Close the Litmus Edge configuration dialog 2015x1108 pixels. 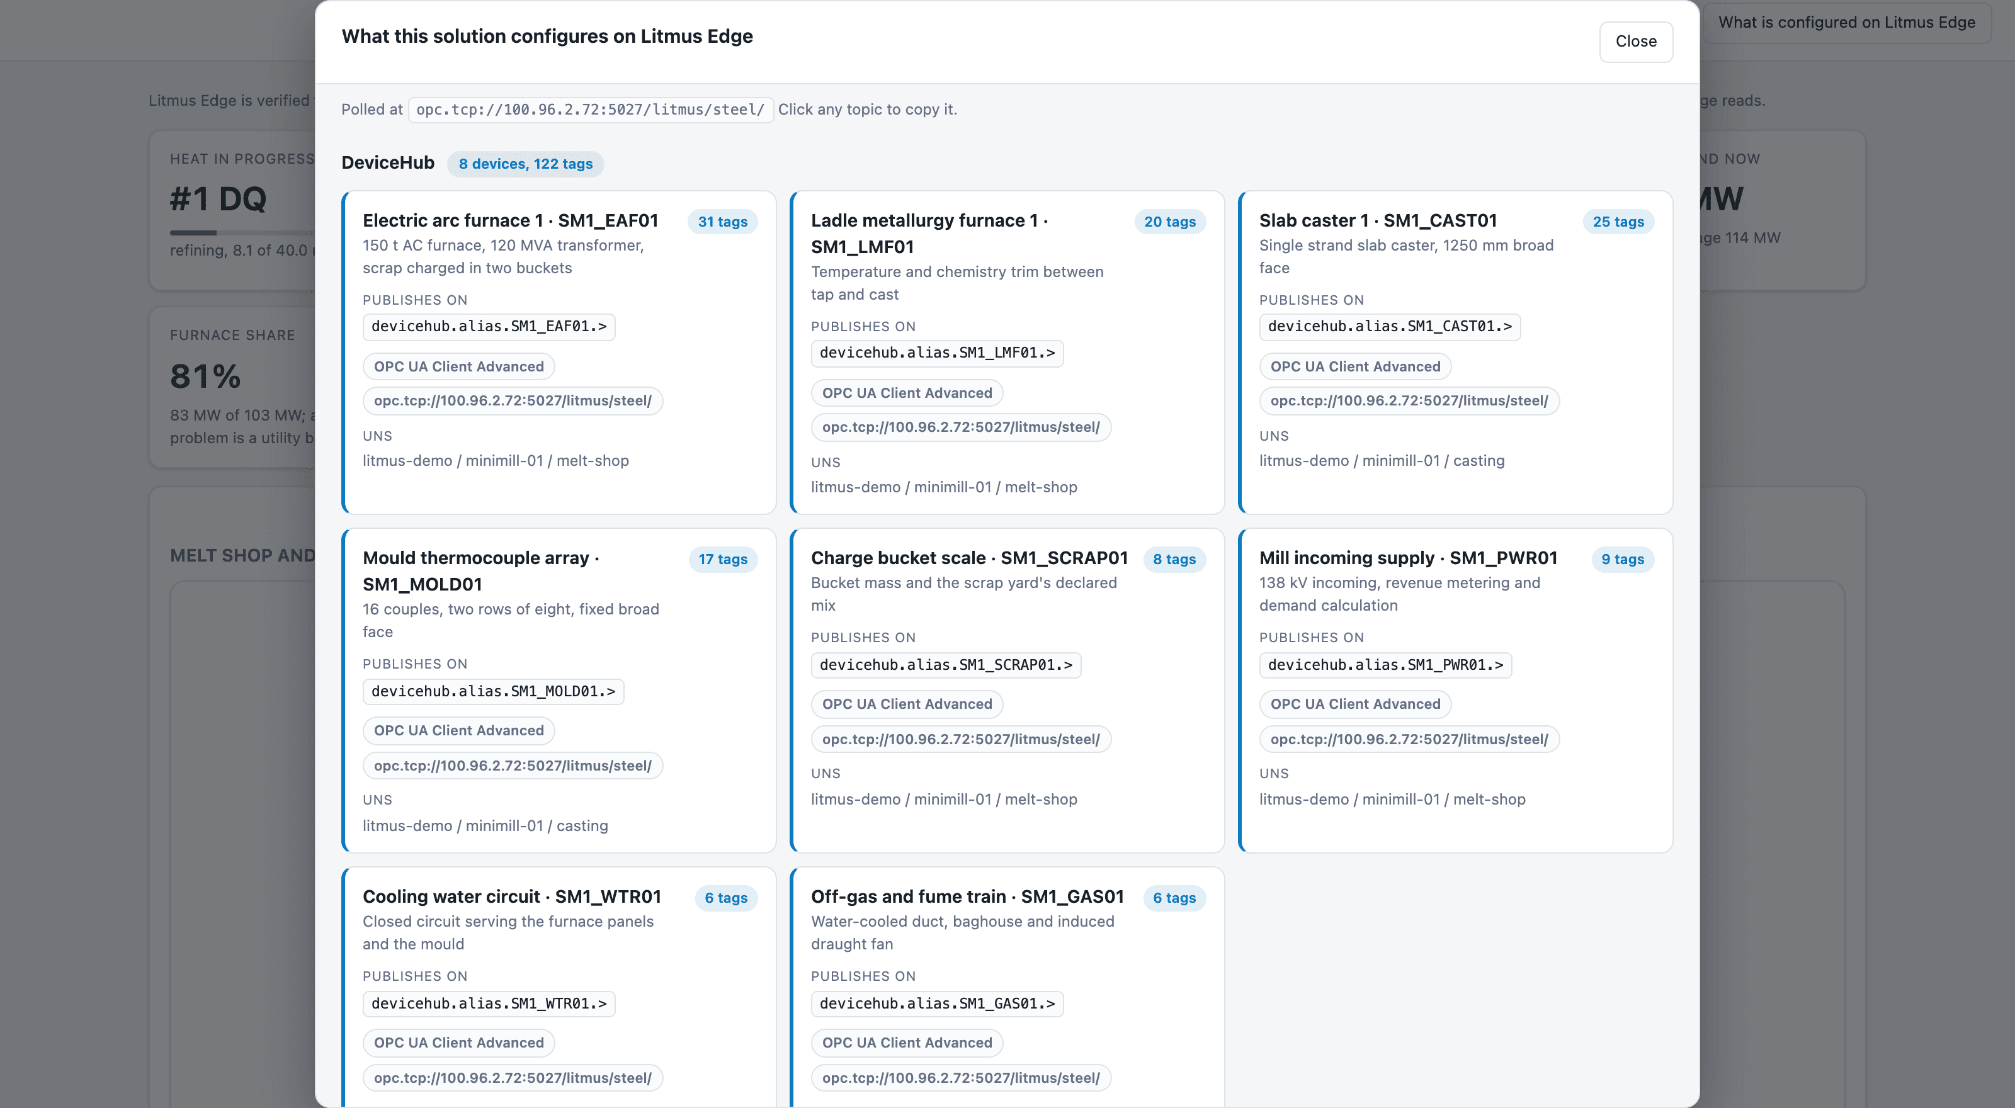pos(1636,42)
